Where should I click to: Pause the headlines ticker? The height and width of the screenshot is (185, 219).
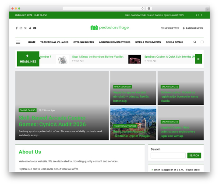pos(198,59)
